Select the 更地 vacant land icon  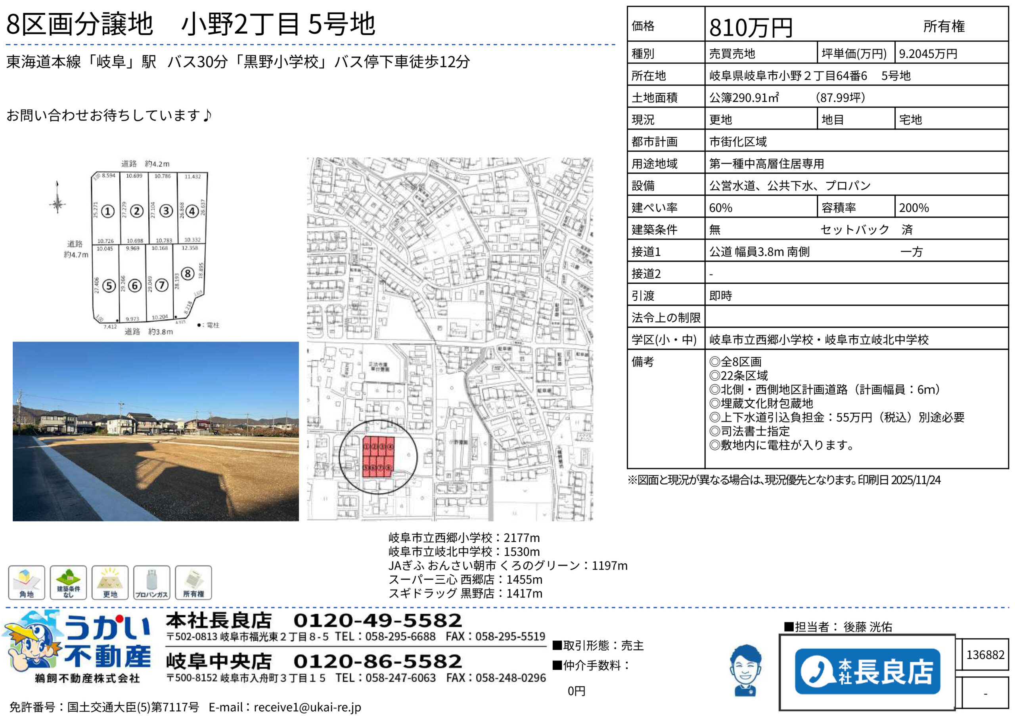[x=110, y=582]
